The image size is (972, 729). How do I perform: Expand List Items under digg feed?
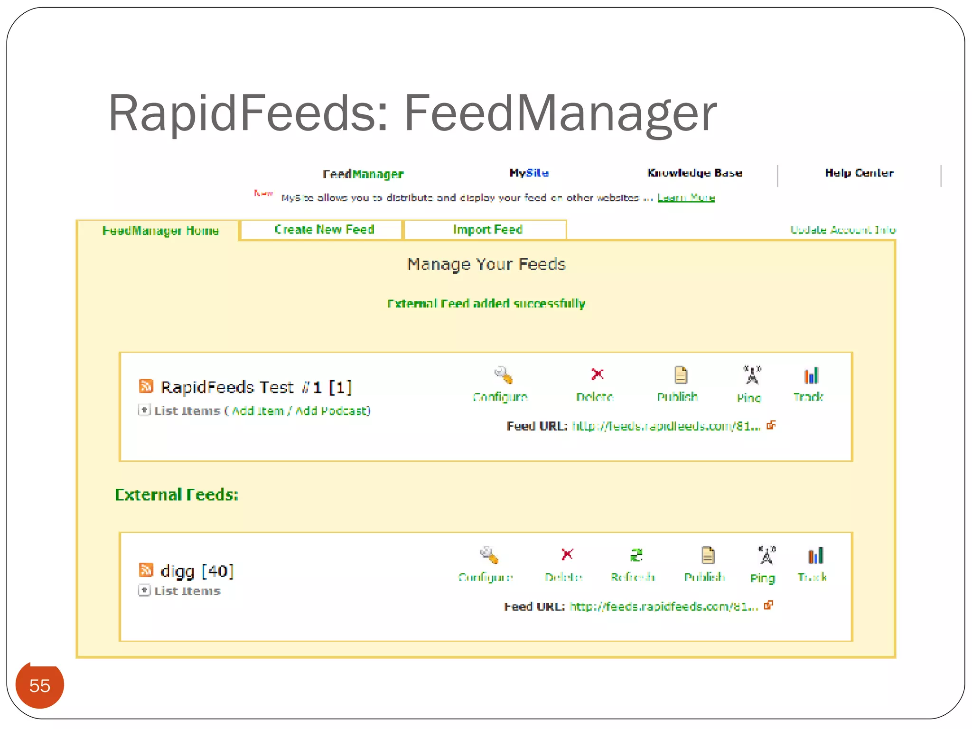pos(144,590)
